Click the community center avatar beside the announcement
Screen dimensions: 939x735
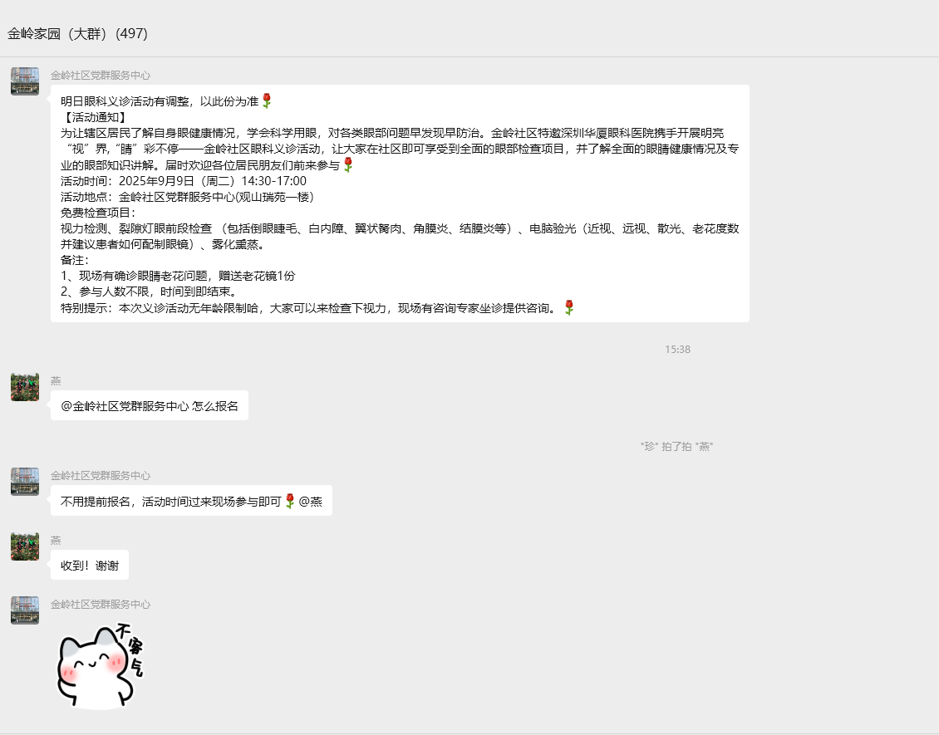click(x=25, y=81)
